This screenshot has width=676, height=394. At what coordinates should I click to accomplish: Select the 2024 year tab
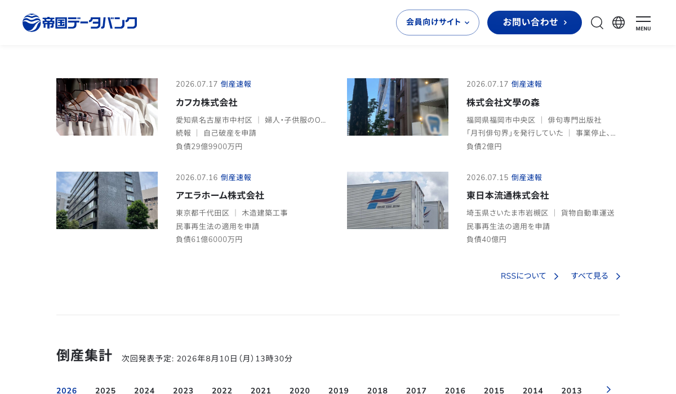144,391
